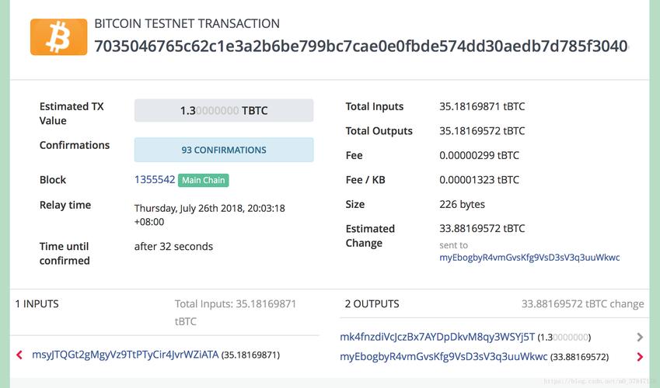Click the 226 bytes size value
Viewport: 660px width, 388px height.
(x=462, y=204)
